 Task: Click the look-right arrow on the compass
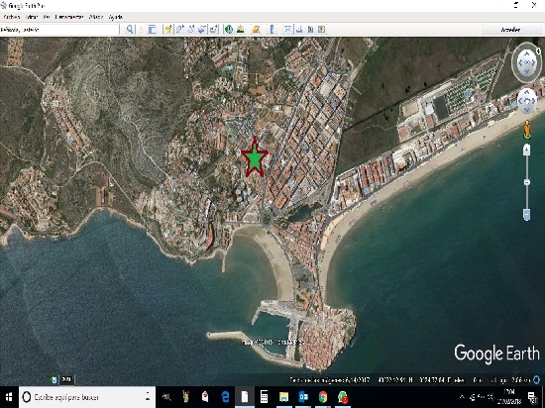click(x=533, y=62)
